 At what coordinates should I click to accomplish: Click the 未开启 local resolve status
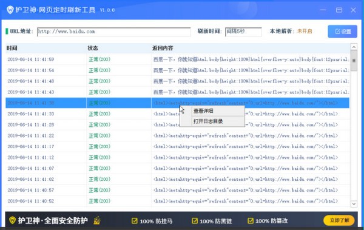pyautogui.click(x=305, y=31)
